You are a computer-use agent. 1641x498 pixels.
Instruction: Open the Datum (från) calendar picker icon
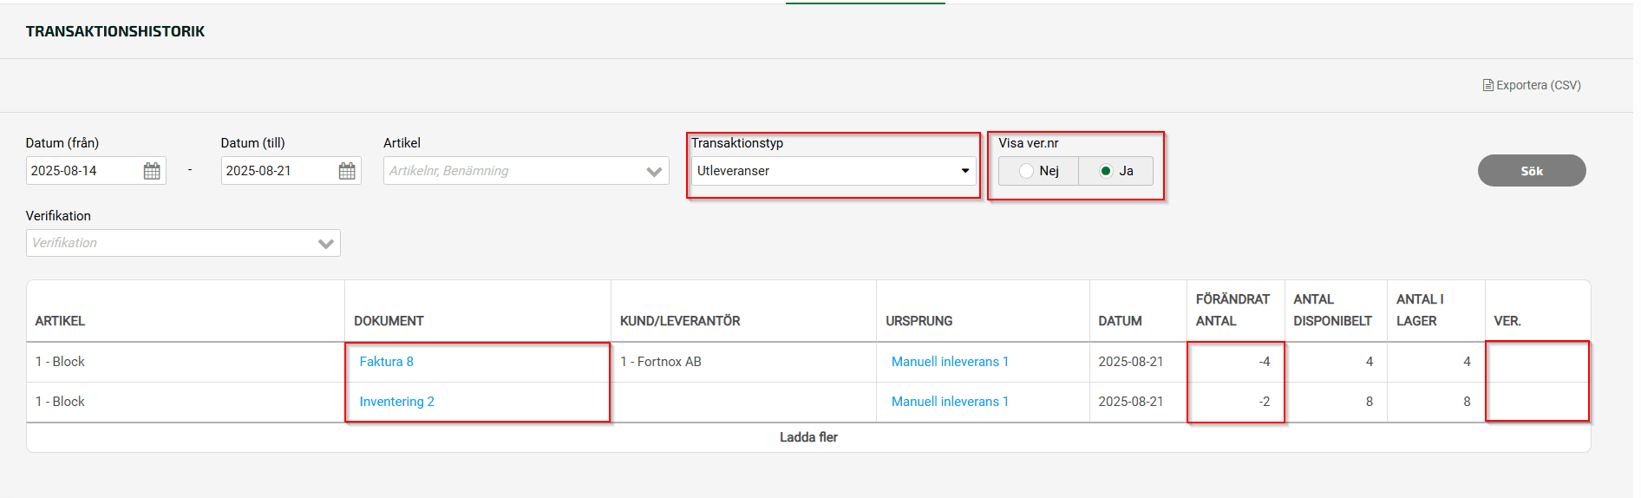coord(152,171)
